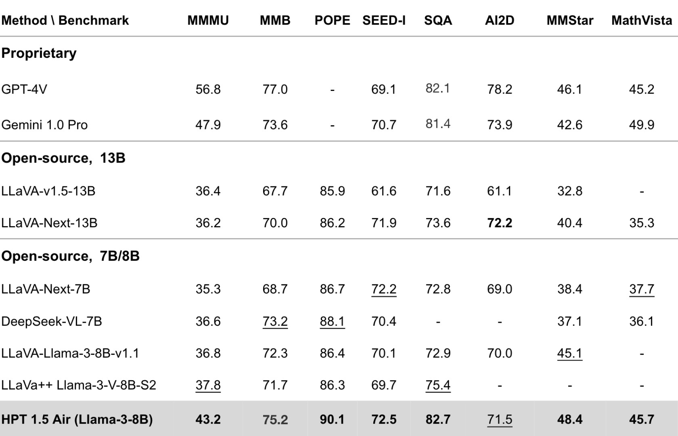
Task: Click GPT-4V's MMMU score 56.8
Action: tap(208, 89)
